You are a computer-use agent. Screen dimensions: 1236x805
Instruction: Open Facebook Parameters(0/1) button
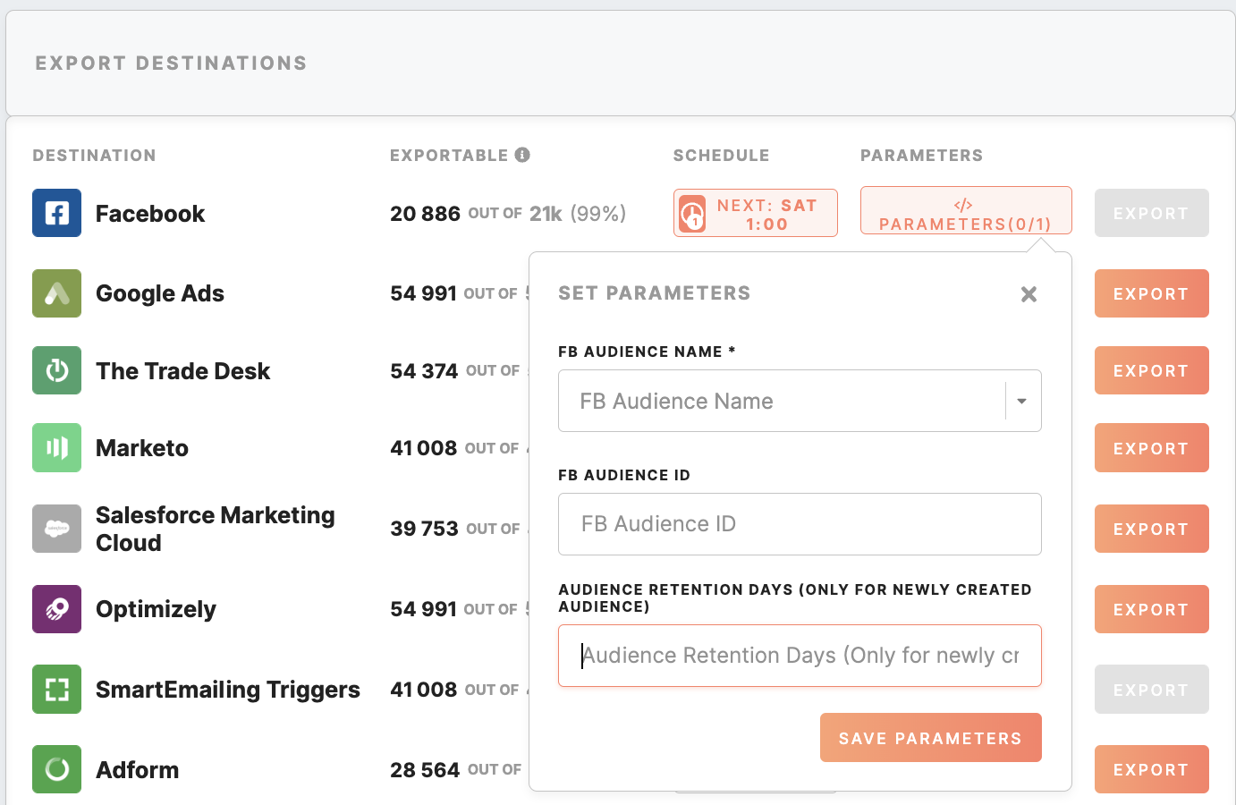(x=966, y=210)
